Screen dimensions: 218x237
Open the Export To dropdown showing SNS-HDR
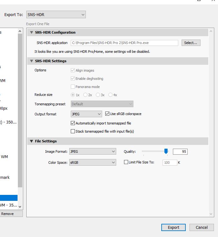pyautogui.click(x=56, y=14)
